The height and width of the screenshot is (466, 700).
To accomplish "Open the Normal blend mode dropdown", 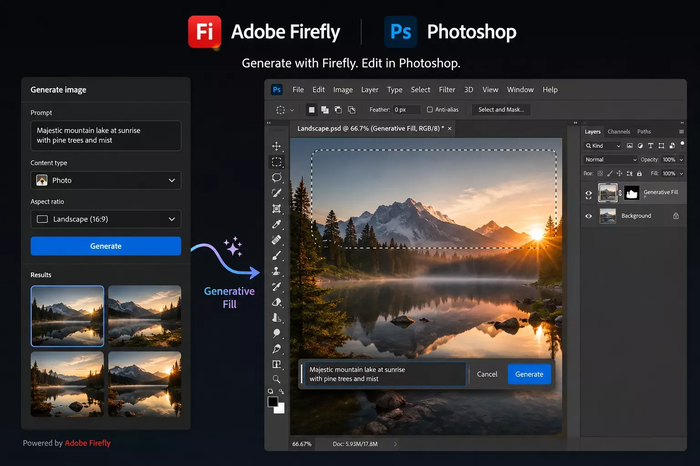I will [x=610, y=160].
